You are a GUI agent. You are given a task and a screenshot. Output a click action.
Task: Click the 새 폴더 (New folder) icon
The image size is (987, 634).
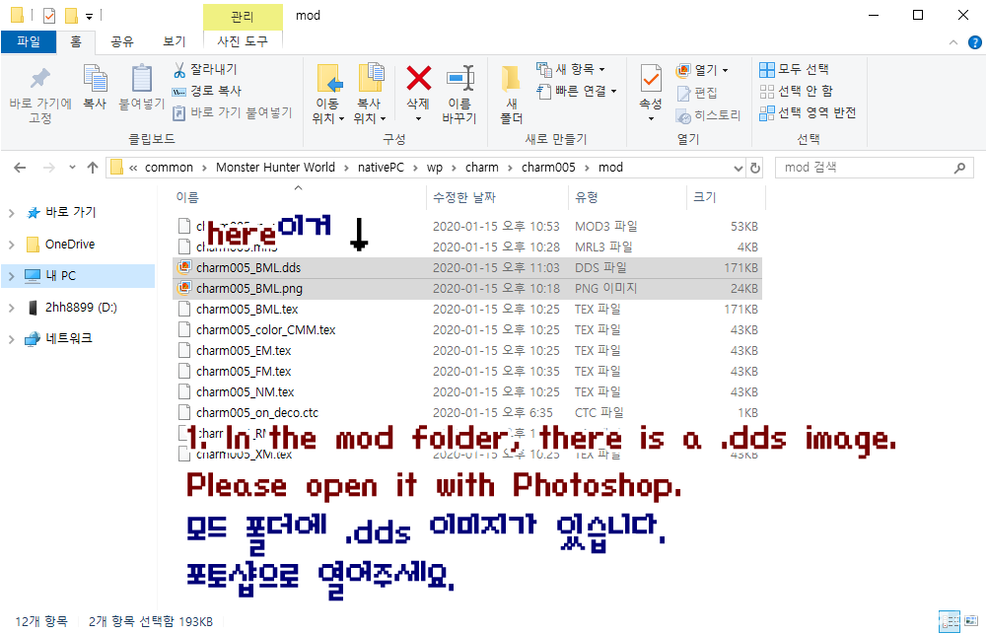click(x=511, y=79)
